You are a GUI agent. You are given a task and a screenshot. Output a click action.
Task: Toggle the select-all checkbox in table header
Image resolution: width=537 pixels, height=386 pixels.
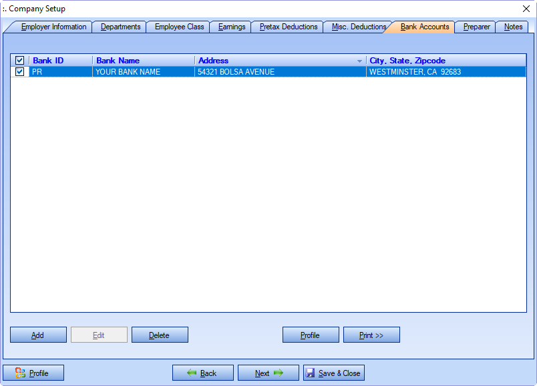[x=20, y=61]
